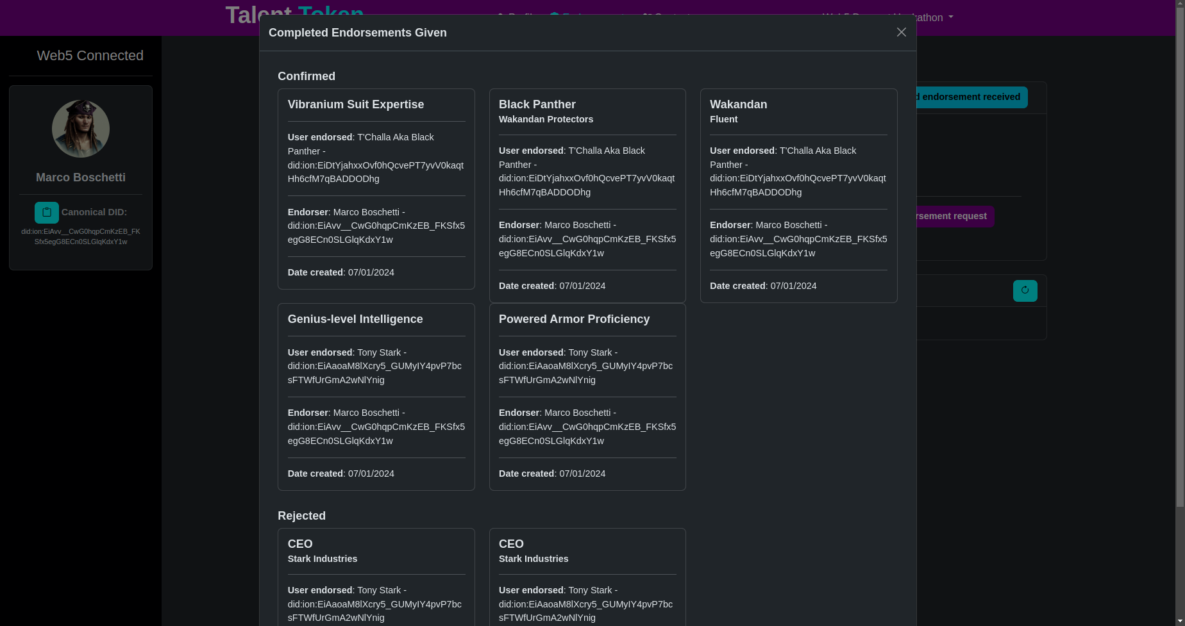Image resolution: width=1185 pixels, height=626 pixels.
Task: Select the 'Genius-level Intelligence' card title
Action: coord(355,319)
